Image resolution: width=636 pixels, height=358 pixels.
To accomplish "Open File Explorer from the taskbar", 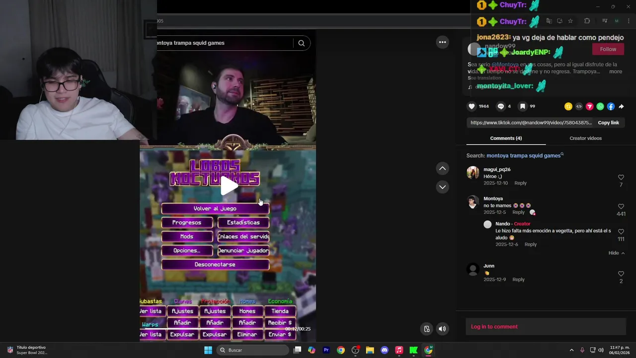I will 370,350.
